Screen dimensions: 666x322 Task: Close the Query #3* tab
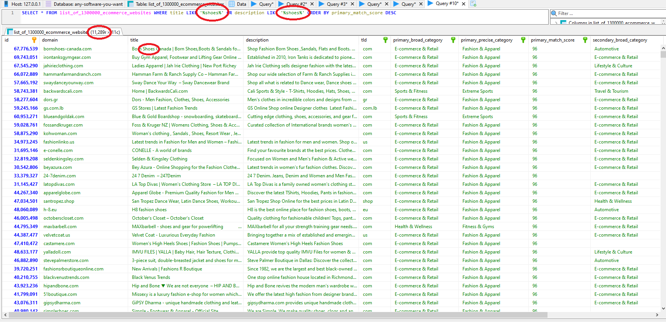coord(352,4)
